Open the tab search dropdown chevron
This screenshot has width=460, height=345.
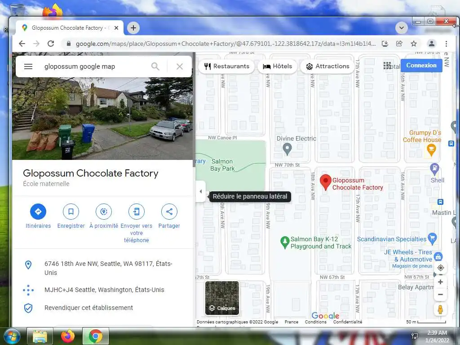coord(401,28)
